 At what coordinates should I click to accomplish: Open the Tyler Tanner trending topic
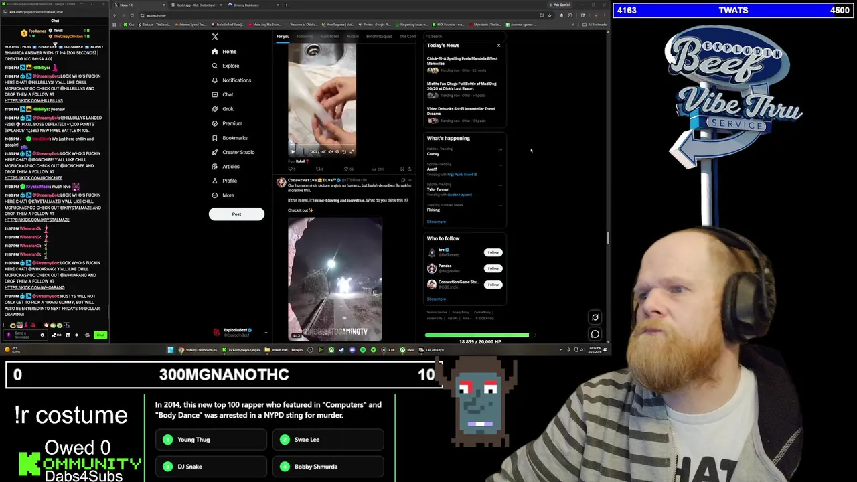click(438, 189)
